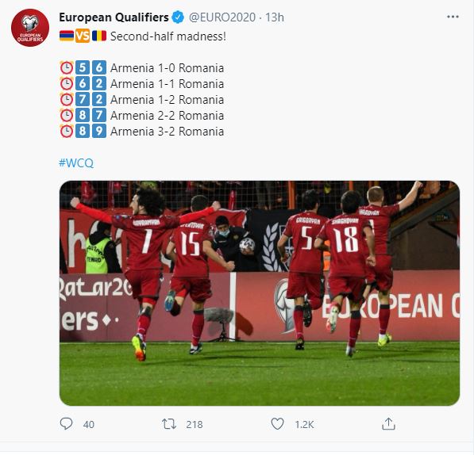Open the @EURO2020 handle

[x=222, y=17]
